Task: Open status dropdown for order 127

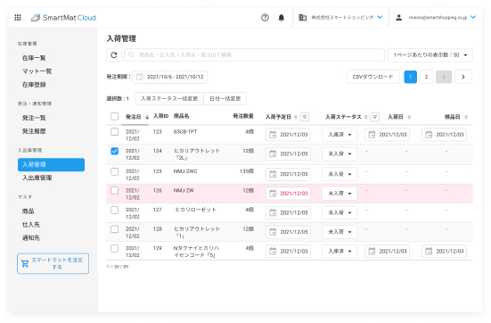Action: click(x=340, y=212)
